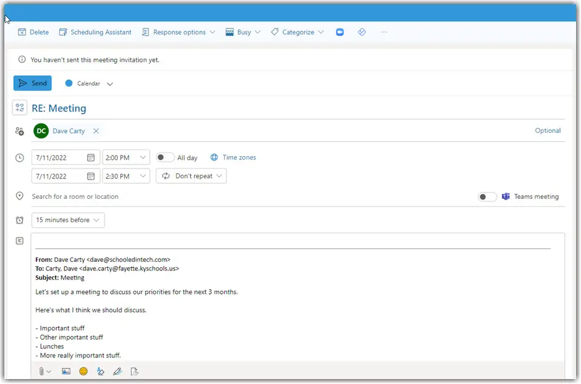Expand the Categorize dropdown

point(297,32)
